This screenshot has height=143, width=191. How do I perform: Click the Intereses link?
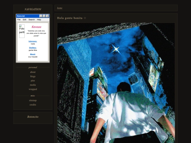click(x=33, y=41)
